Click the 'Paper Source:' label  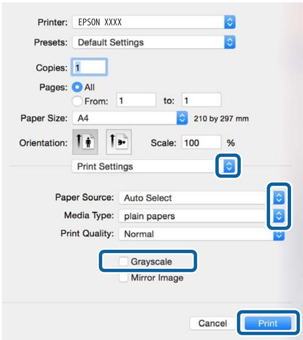point(85,198)
